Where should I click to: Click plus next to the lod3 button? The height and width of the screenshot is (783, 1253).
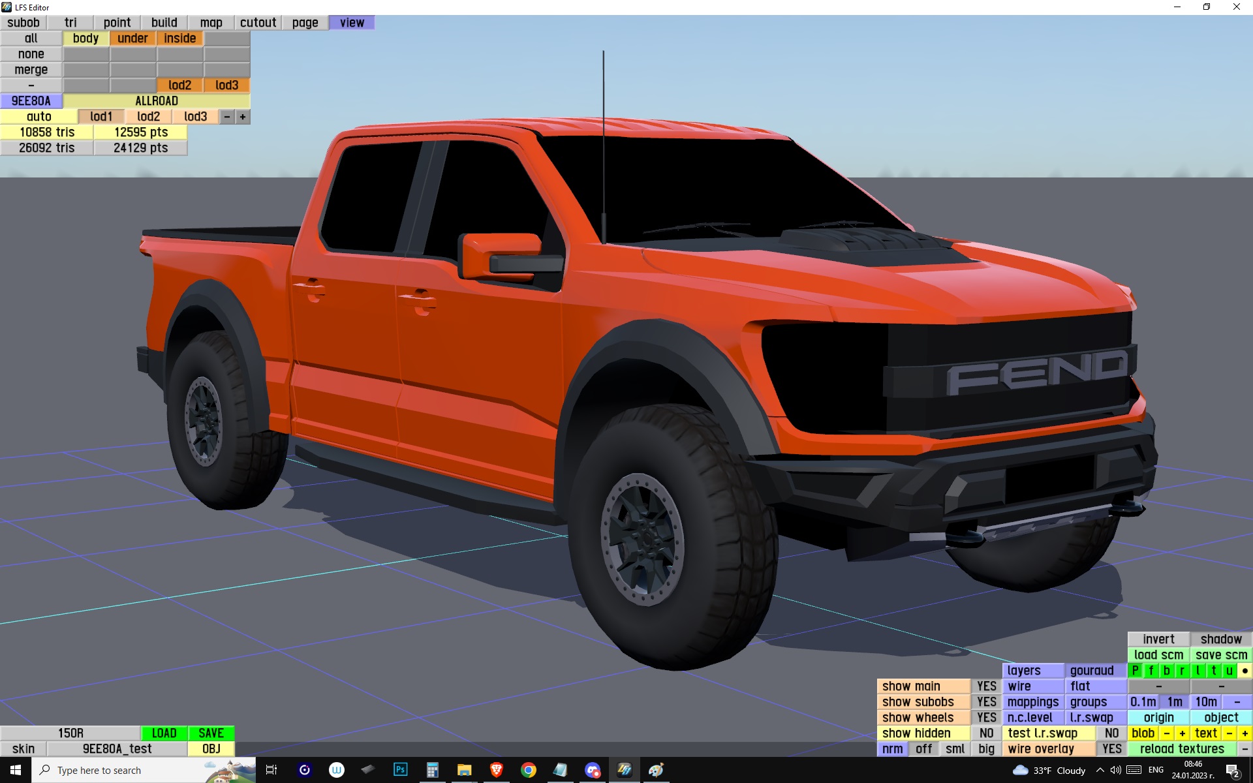pyautogui.click(x=243, y=117)
